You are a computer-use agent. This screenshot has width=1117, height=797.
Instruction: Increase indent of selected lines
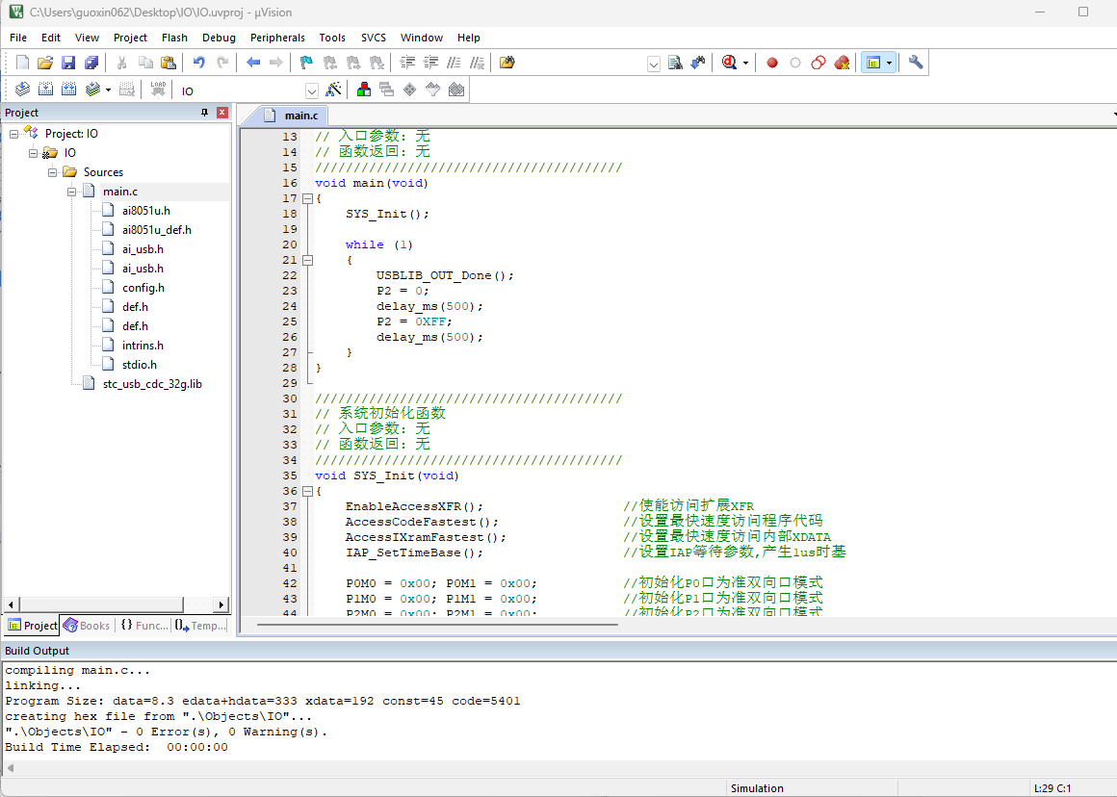407,63
